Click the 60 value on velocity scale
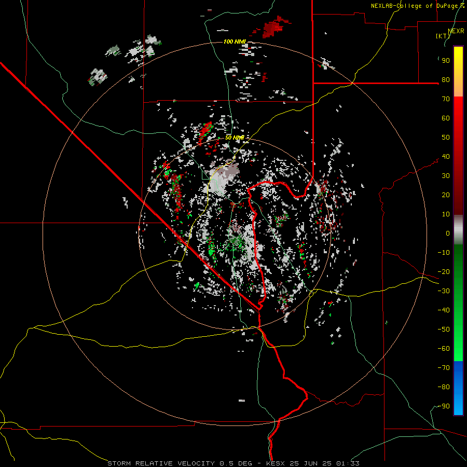Viewport: 467px width, 467px height. click(x=446, y=118)
